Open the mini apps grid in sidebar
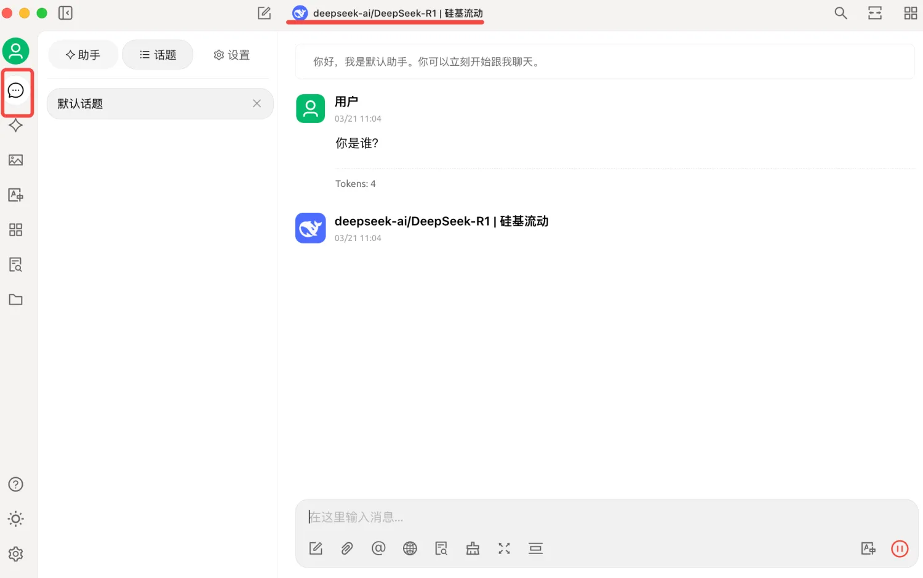This screenshot has height=578, width=923. [16, 230]
